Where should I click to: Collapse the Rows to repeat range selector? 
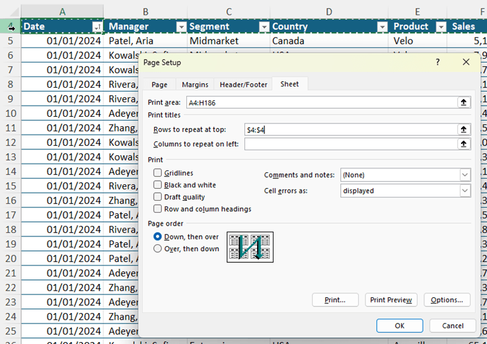pos(463,129)
